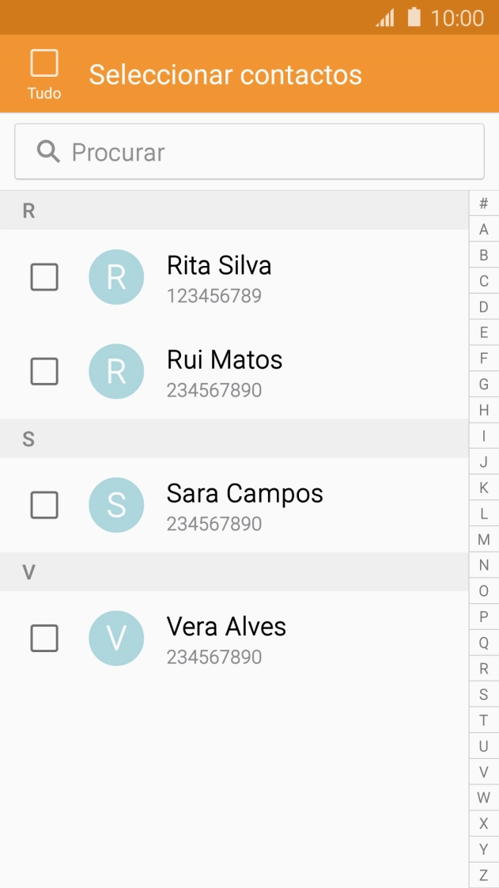Viewport: 499px width, 888px height.
Task: Click Vera Alves's avatar circle
Action: [x=116, y=638]
